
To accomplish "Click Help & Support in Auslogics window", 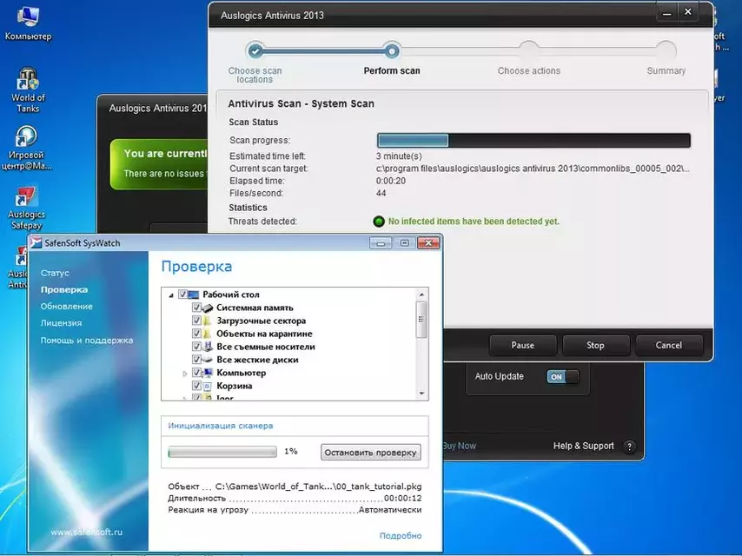I will 584,446.
